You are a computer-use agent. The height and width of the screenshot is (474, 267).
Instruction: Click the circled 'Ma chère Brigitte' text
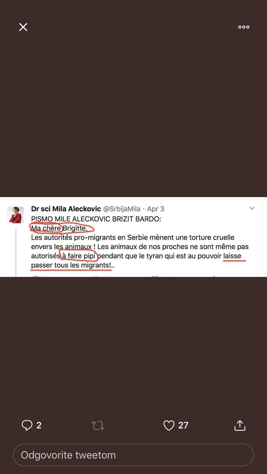tap(59, 228)
